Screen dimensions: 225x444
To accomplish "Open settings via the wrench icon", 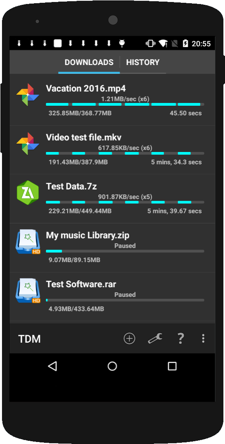I will click(x=155, y=338).
